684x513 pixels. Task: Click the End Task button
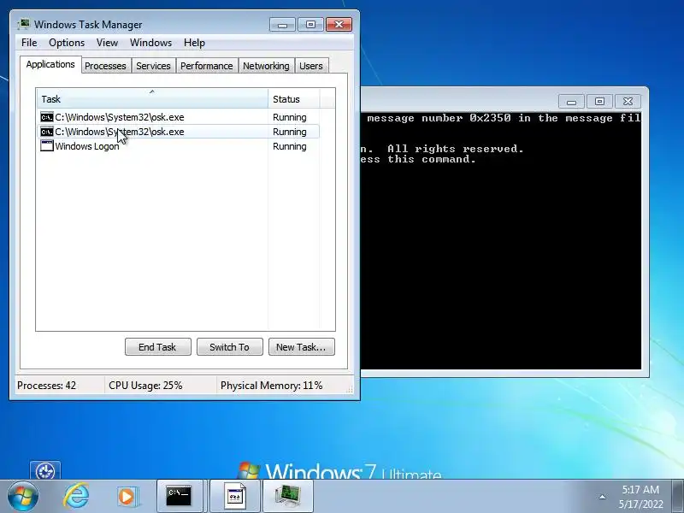click(158, 347)
